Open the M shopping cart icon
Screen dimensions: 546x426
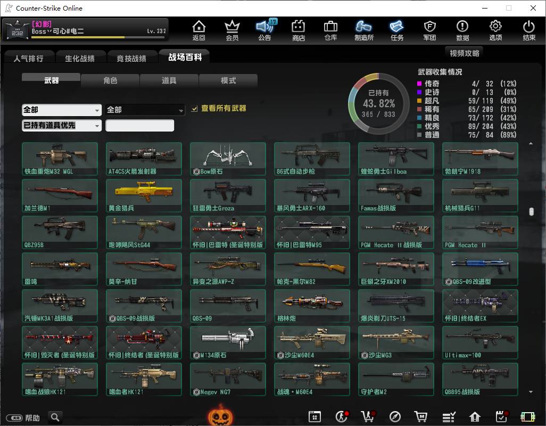pos(420,416)
